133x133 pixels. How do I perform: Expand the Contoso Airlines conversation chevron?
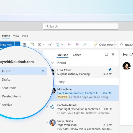click(47, 107)
